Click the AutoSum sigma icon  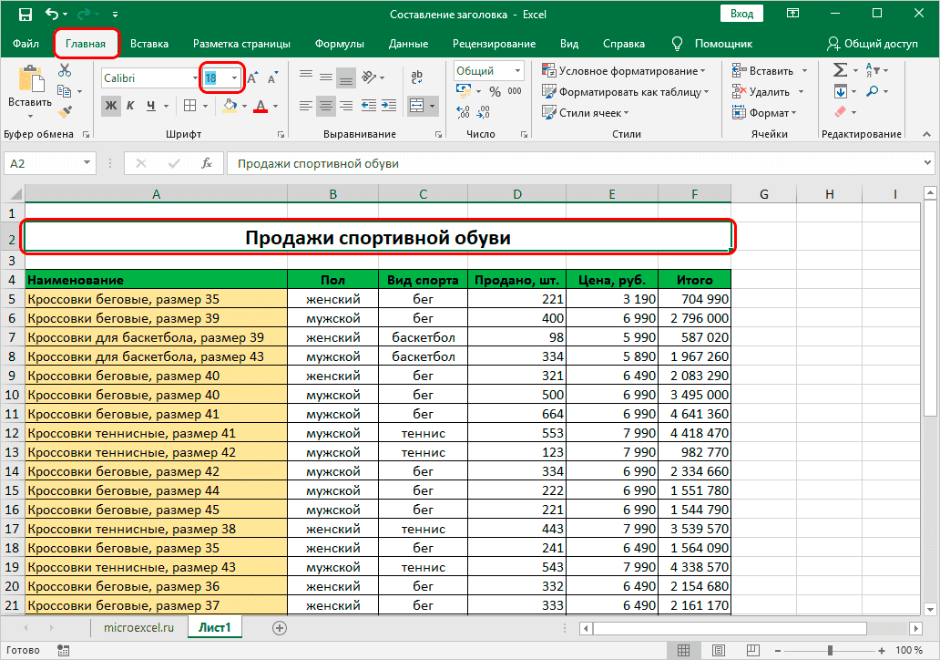(x=841, y=71)
